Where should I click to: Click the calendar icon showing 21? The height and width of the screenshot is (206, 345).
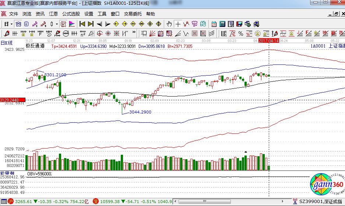click(214, 24)
